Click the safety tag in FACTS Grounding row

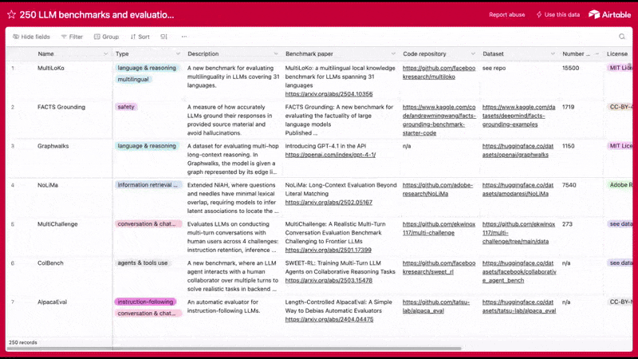pyautogui.click(x=126, y=107)
